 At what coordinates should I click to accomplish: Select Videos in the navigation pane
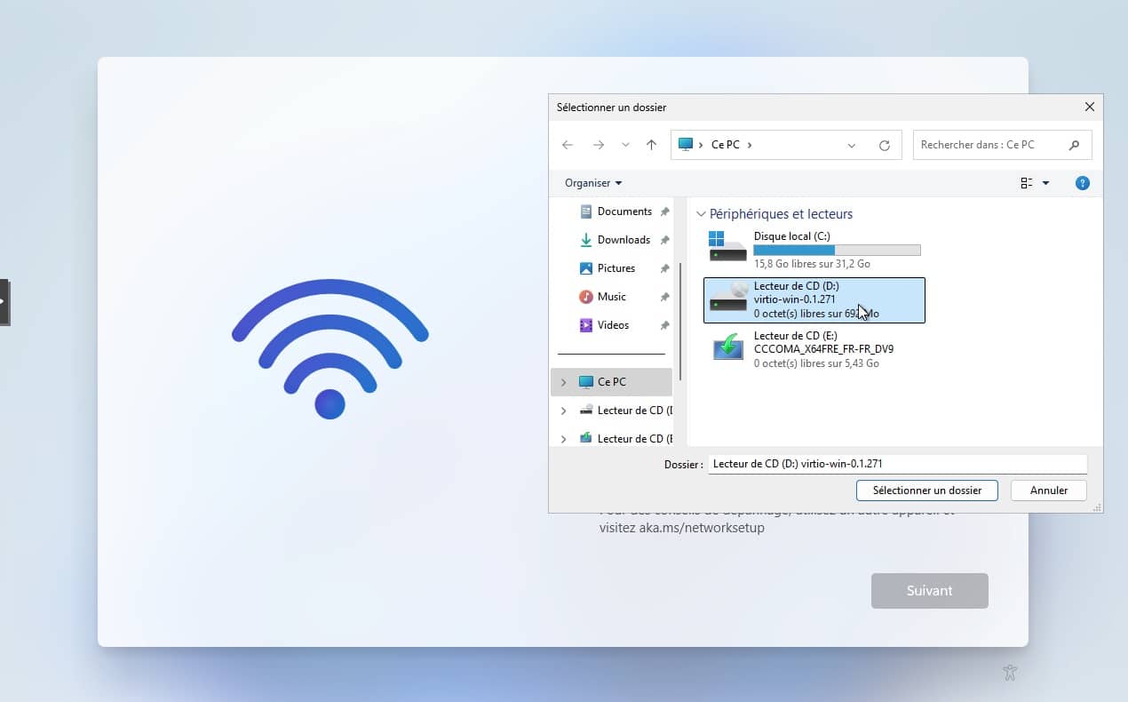613,325
